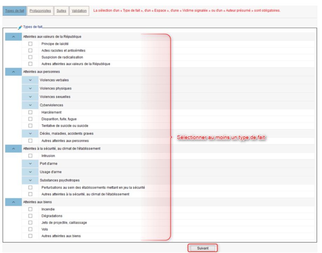Switch to the Protagonistes tab
This screenshot has width=322, height=253.
(40, 11)
